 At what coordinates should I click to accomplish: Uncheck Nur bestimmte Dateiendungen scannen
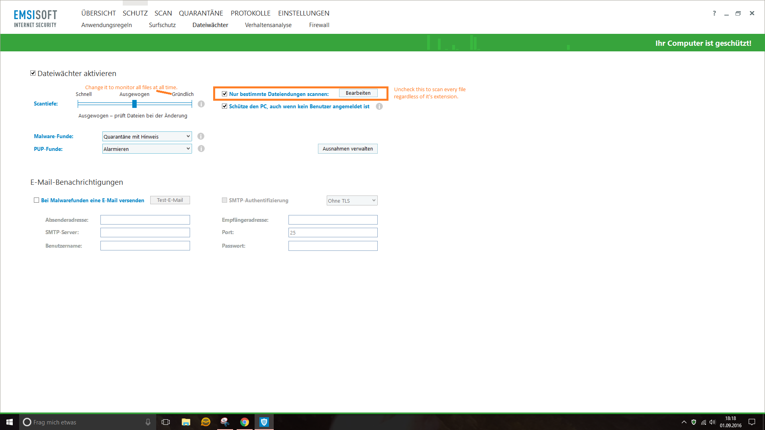225,94
